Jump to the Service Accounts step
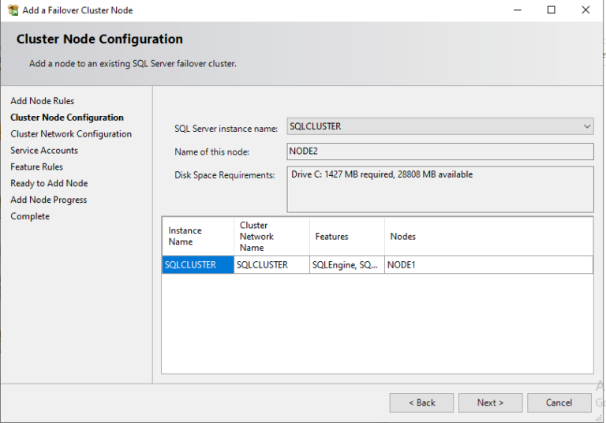 coord(44,151)
